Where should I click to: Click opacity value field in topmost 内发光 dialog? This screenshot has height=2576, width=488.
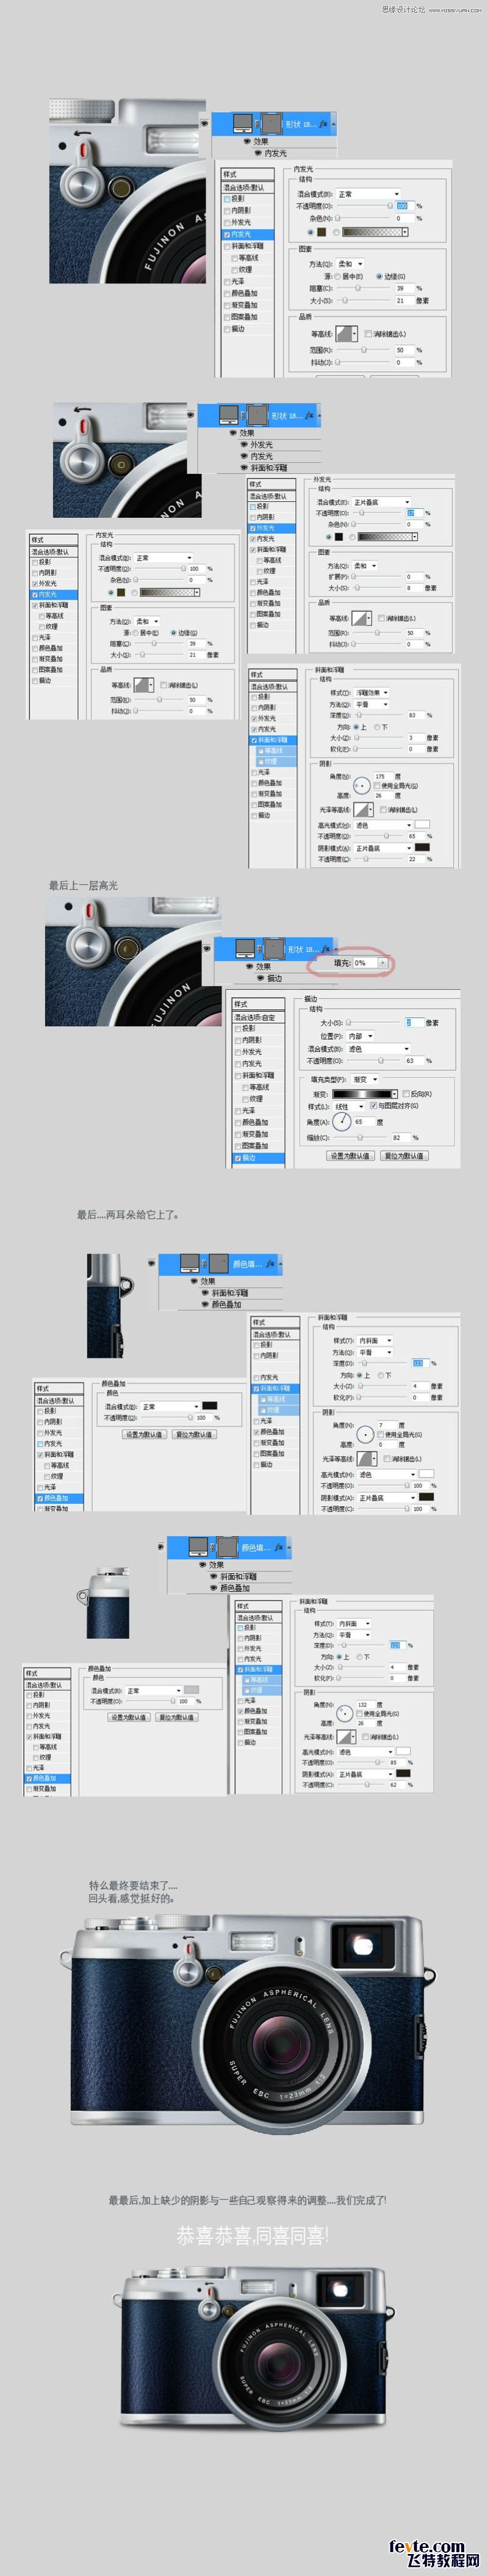coord(405,206)
